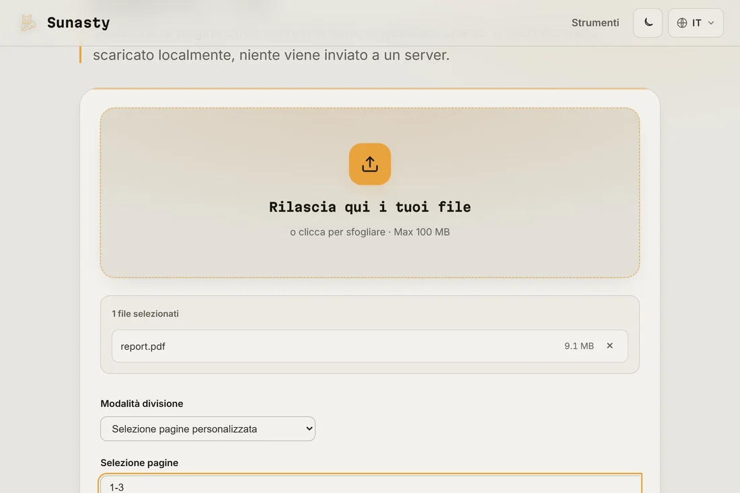Focus the Selezione pagine input field
740x493 pixels.
click(x=371, y=484)
